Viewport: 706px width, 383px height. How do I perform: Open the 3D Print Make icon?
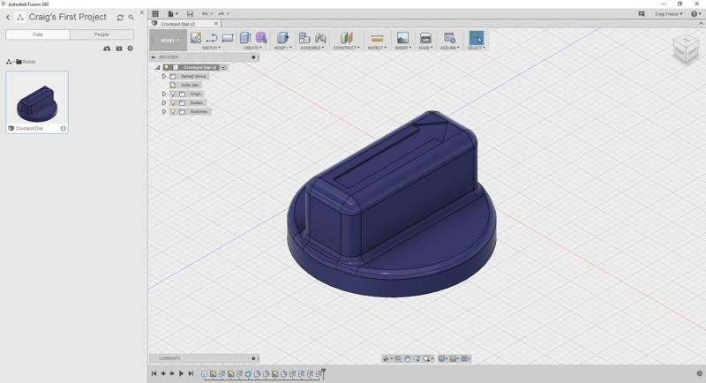click(x=425, y=38)
